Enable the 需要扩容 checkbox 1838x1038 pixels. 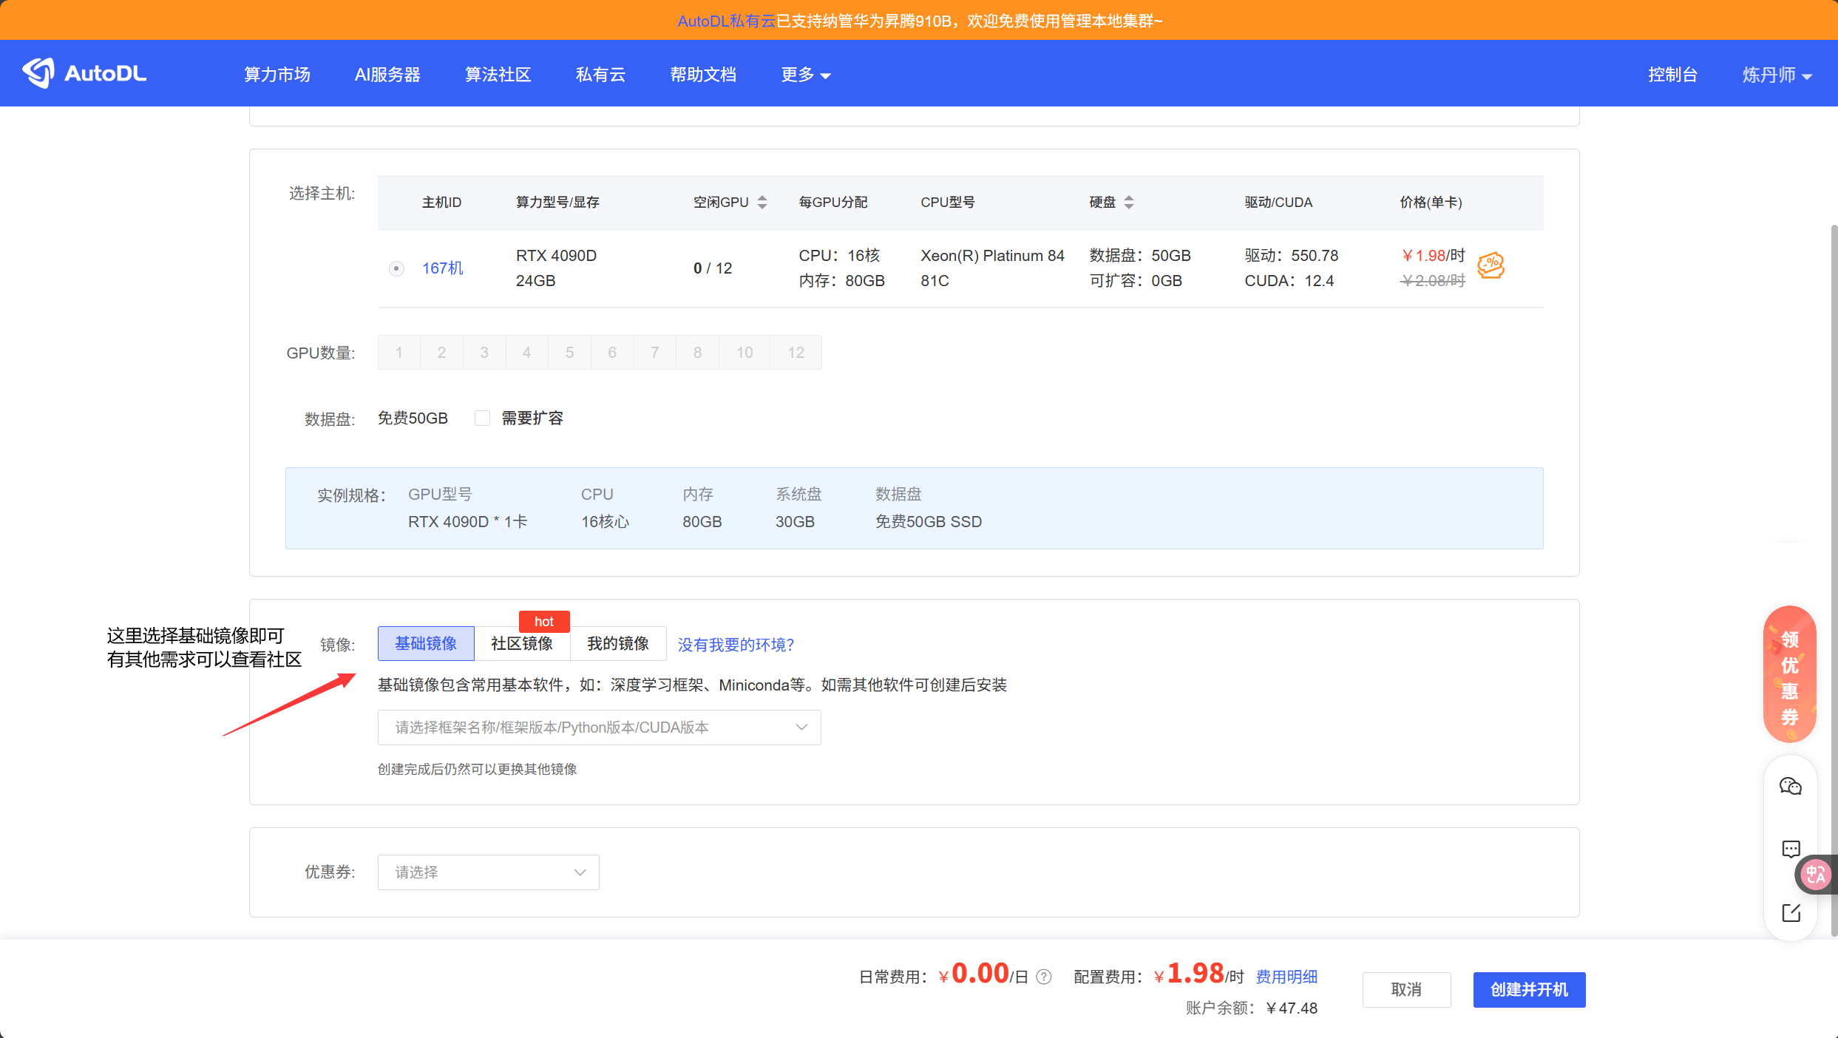(x=482, y=418)
